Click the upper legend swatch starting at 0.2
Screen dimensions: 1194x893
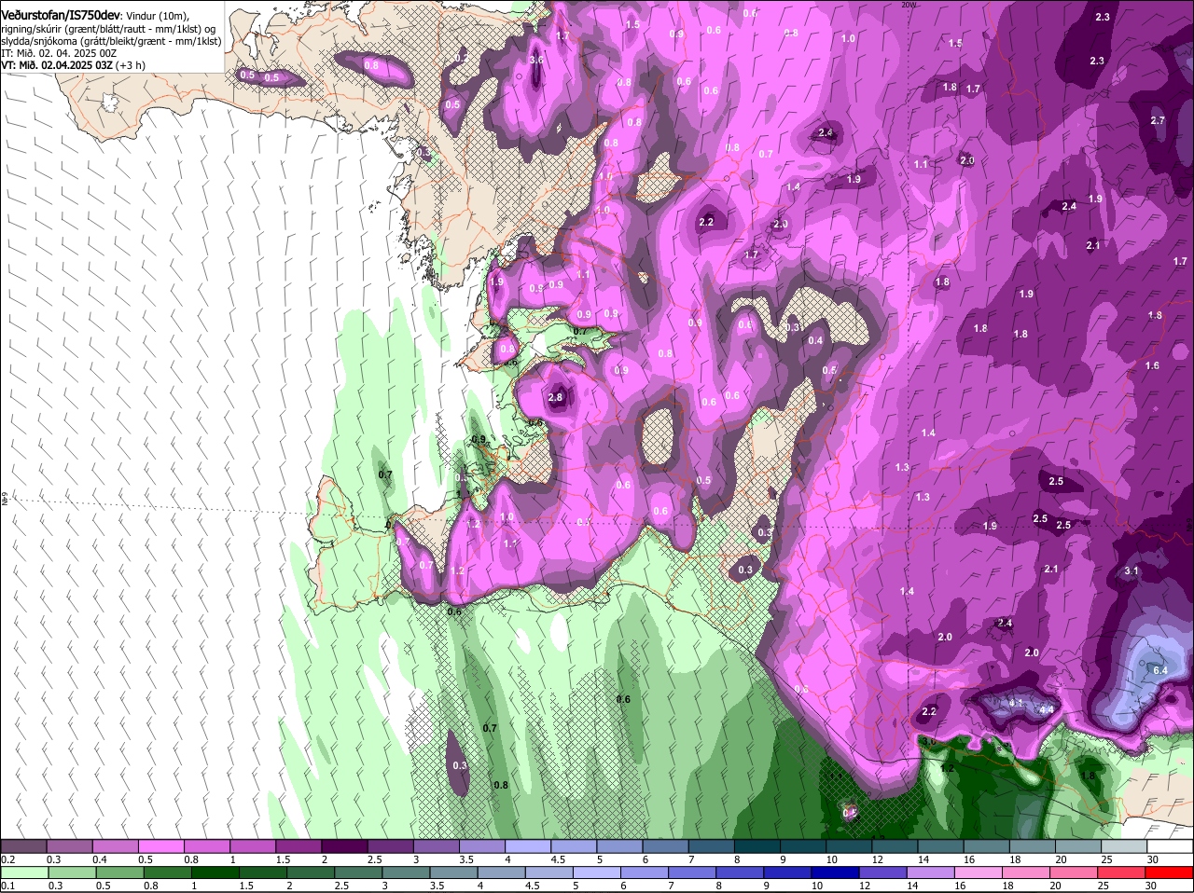23,845
